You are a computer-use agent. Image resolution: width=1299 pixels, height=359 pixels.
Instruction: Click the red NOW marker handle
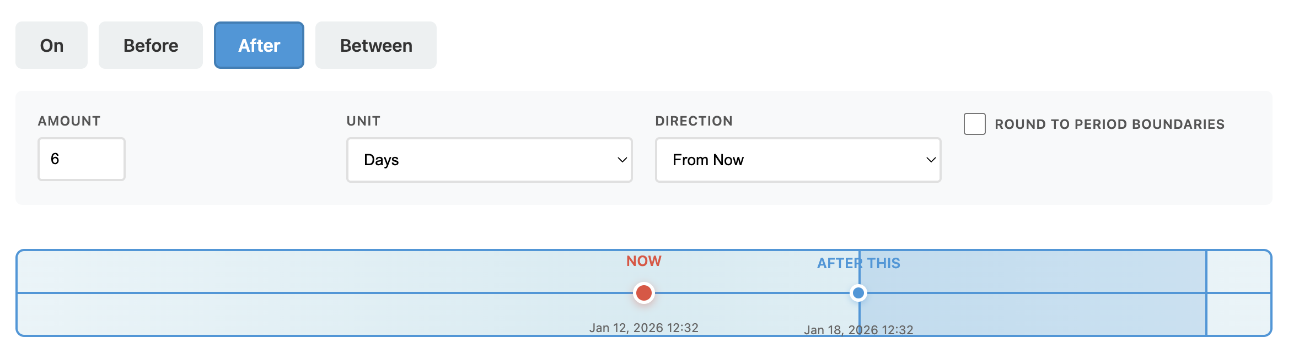643,293
